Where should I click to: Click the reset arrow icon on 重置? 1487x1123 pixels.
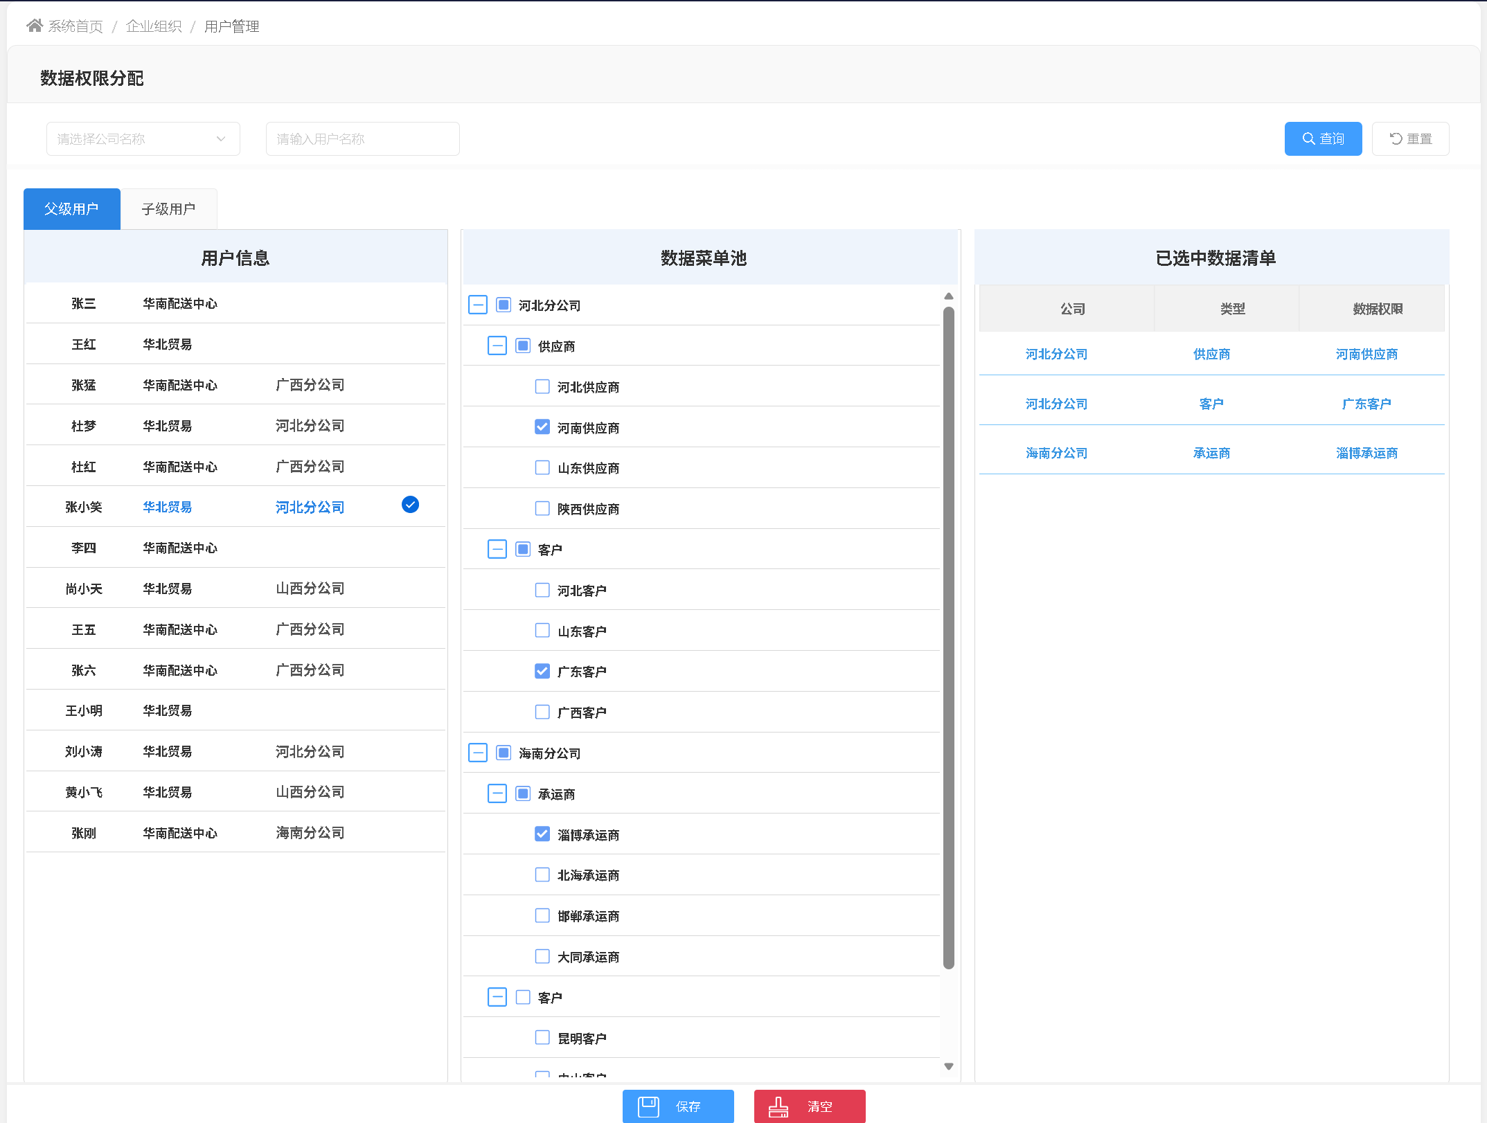click(x=1396, y=138)
